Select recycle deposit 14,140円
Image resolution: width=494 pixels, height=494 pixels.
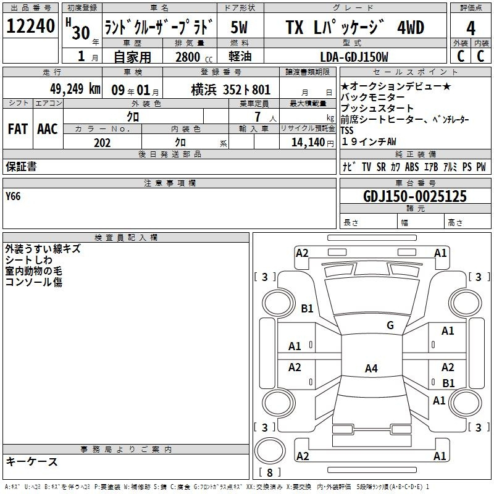(x=312, y=143)
